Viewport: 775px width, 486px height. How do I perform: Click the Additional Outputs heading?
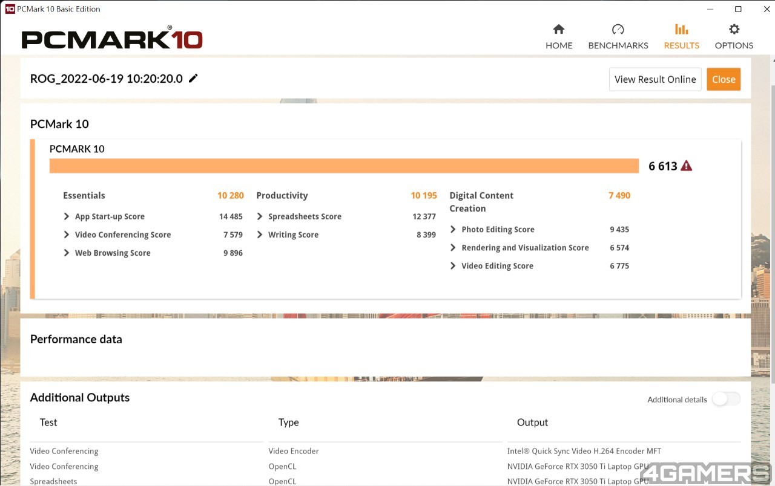(80, 397)
